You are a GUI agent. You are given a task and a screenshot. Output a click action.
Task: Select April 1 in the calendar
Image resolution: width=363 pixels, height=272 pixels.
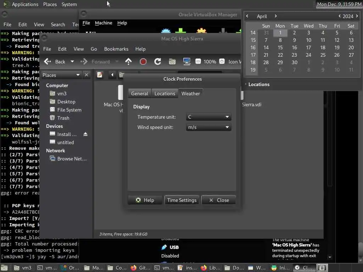coord(280,33)
